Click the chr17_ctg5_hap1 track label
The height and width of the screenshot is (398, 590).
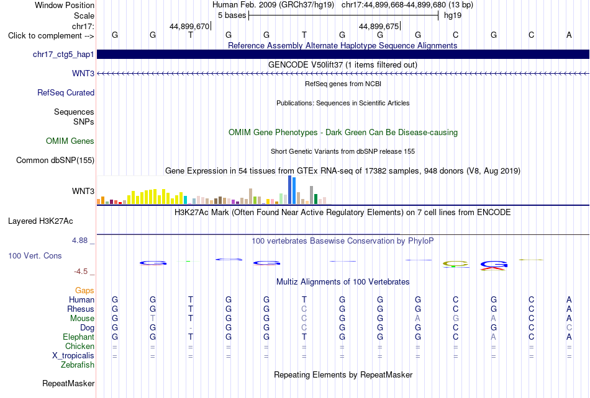pos(63,54)
